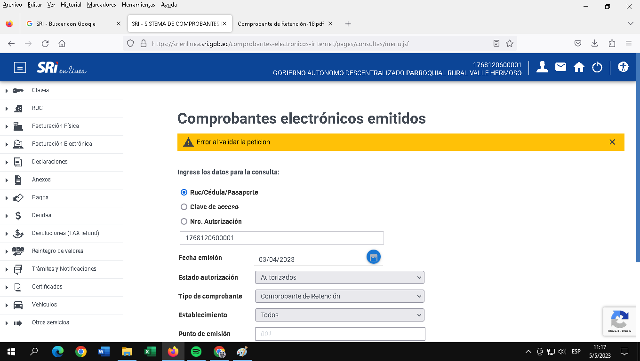The image size is (640, 361).
Task: Go to home via house icon
Action: coord(579,67)
